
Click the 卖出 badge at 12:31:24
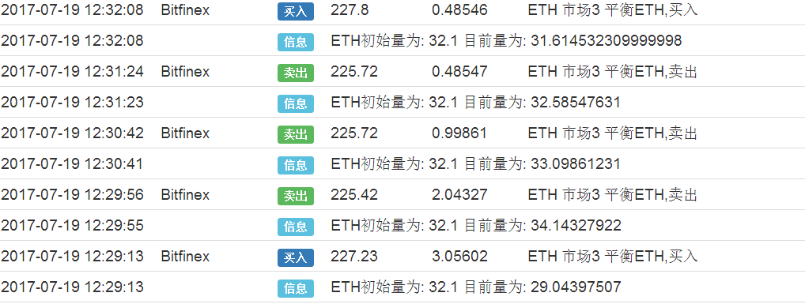tap(295, 73)
